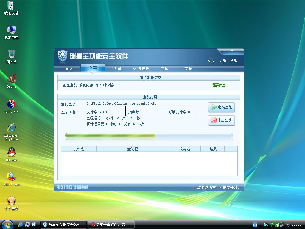Launch the QQ.exe penguin icon
The image size is (305, 229).
tap(12, 155)
